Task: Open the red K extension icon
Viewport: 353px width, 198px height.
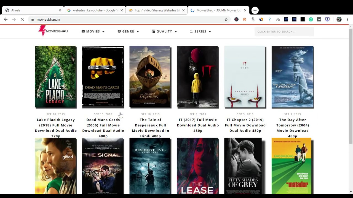Action: pos(236,19)
